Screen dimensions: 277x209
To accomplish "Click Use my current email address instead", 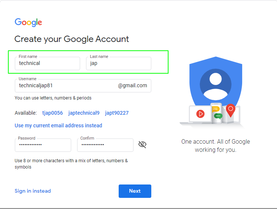I will tap(58, 125).
